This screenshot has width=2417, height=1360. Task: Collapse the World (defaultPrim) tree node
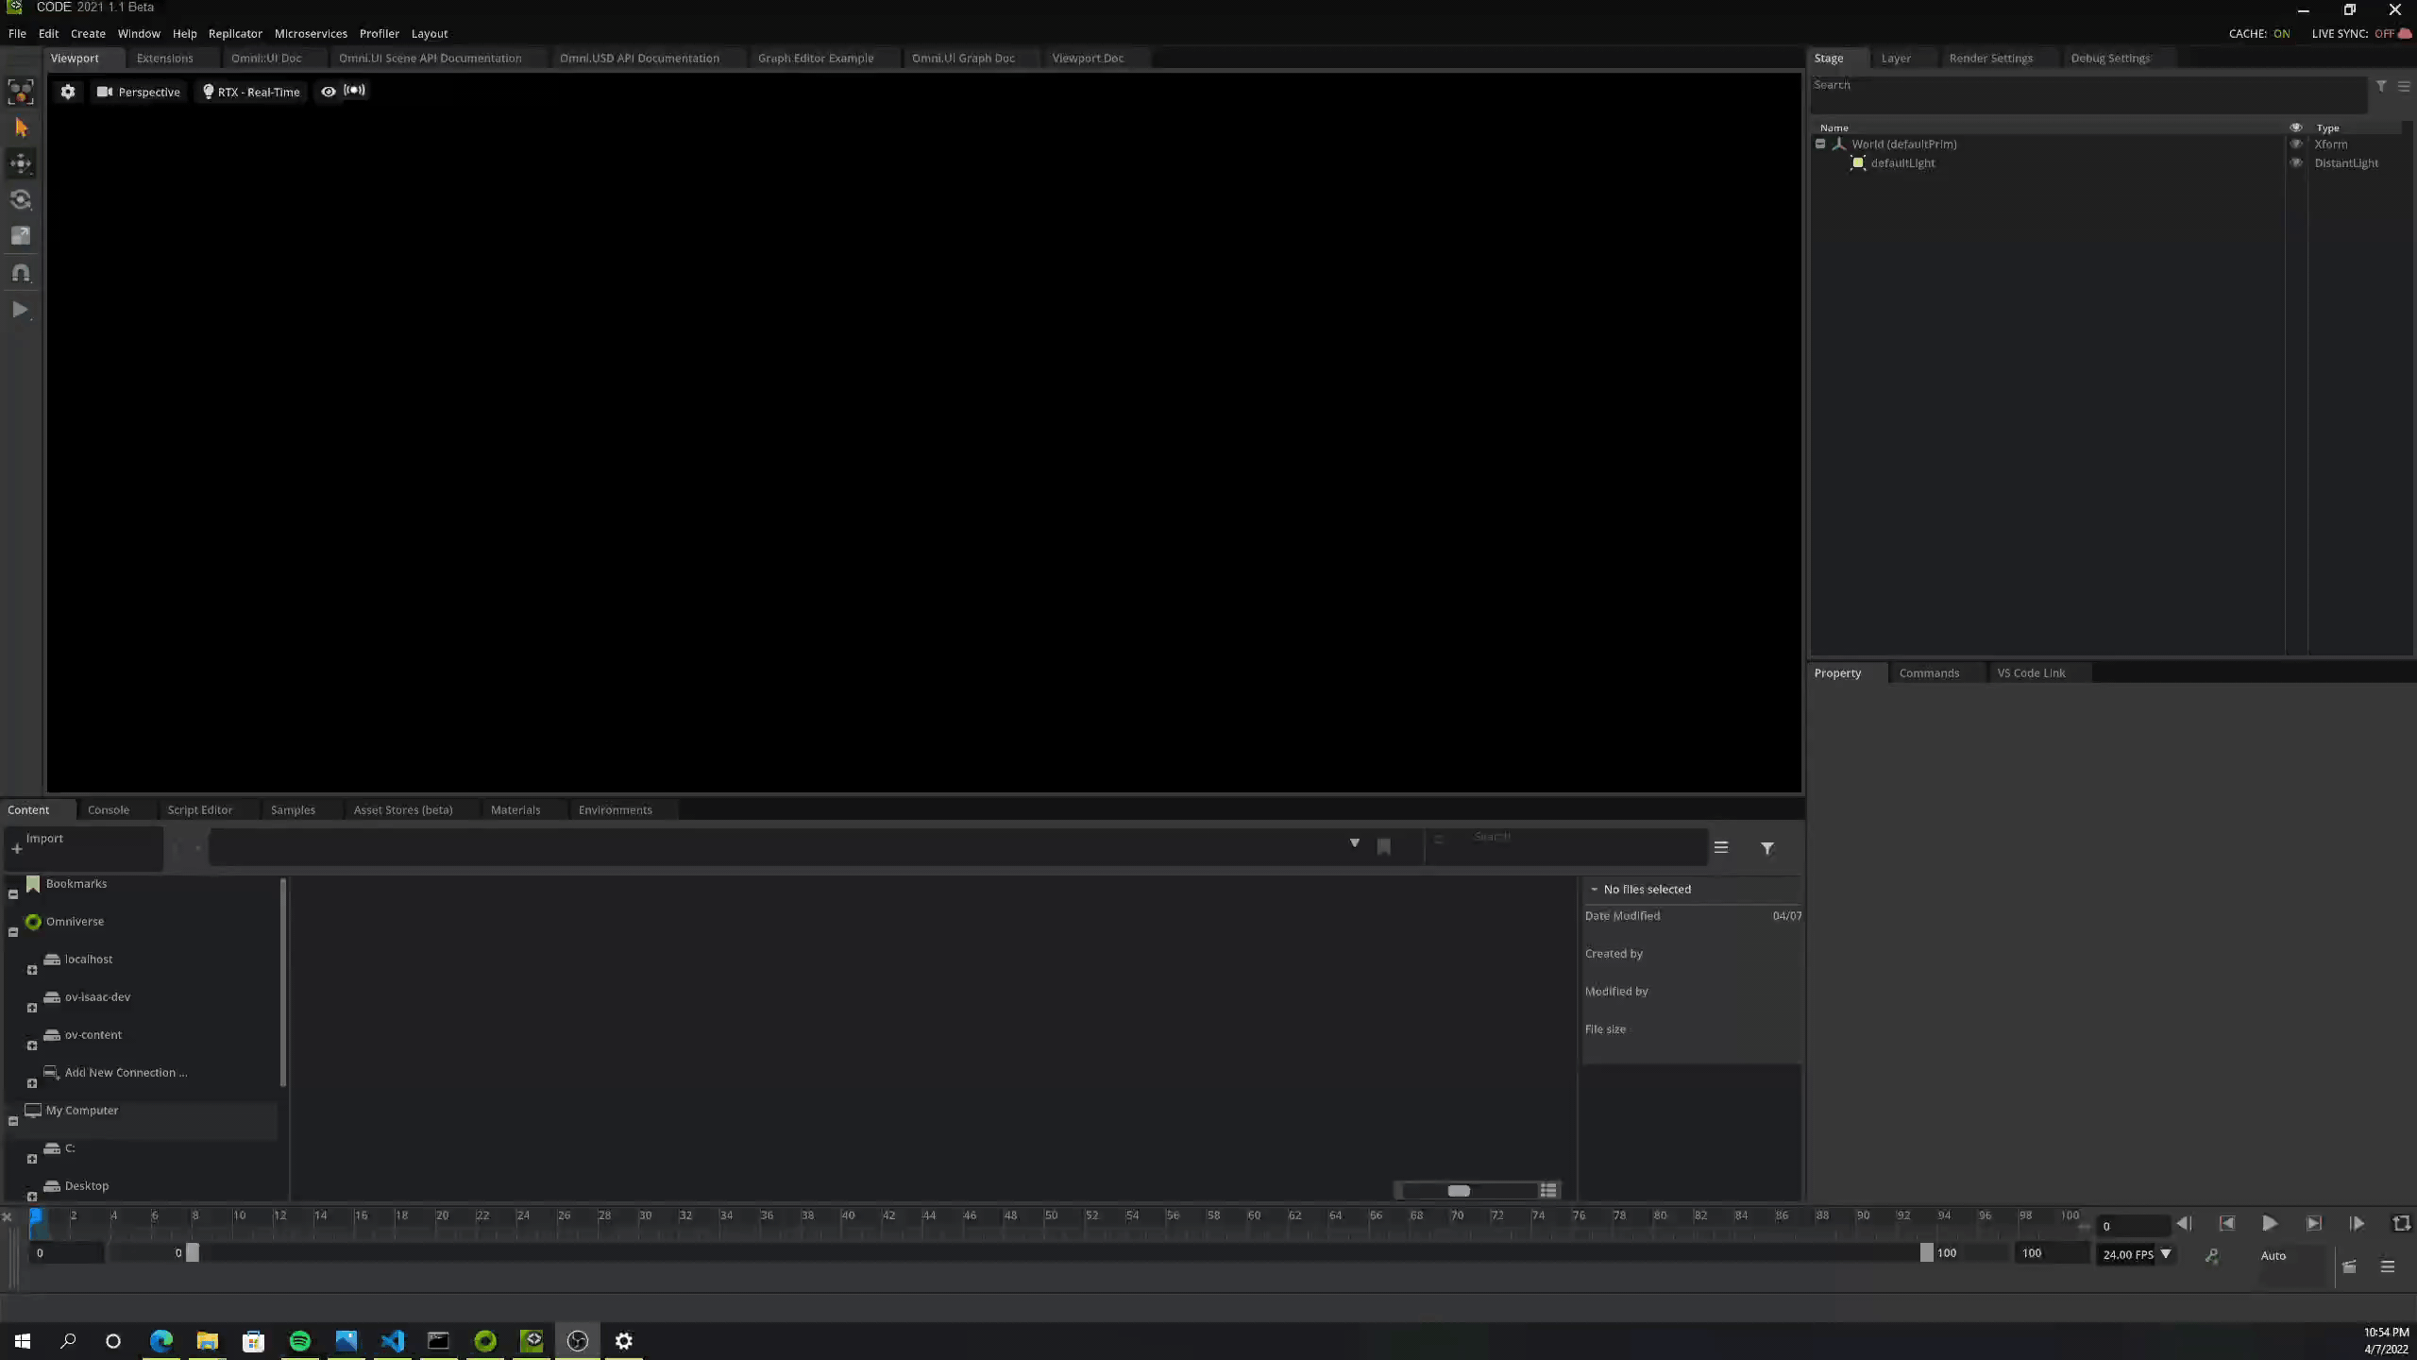(x=1820, y=144)
